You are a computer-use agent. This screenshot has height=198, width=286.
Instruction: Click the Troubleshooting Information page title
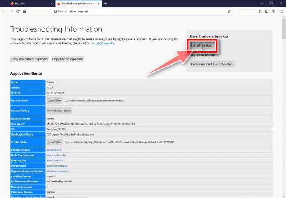pos(56,29)
